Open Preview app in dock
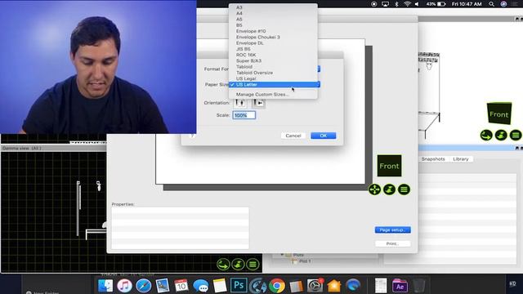Viewport: 523px width, 294px height. coord(163,286)
